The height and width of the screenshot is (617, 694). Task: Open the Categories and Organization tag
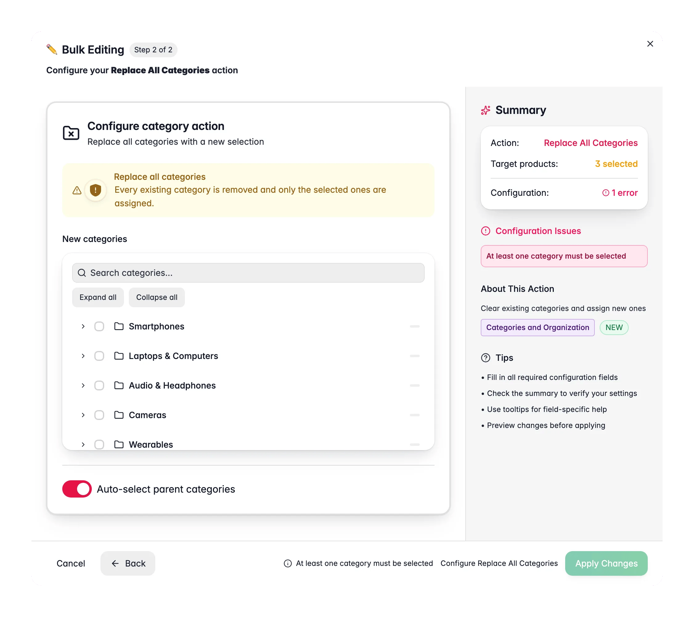point(537,327)
